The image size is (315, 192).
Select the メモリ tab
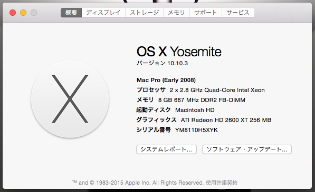click(176, 13)
